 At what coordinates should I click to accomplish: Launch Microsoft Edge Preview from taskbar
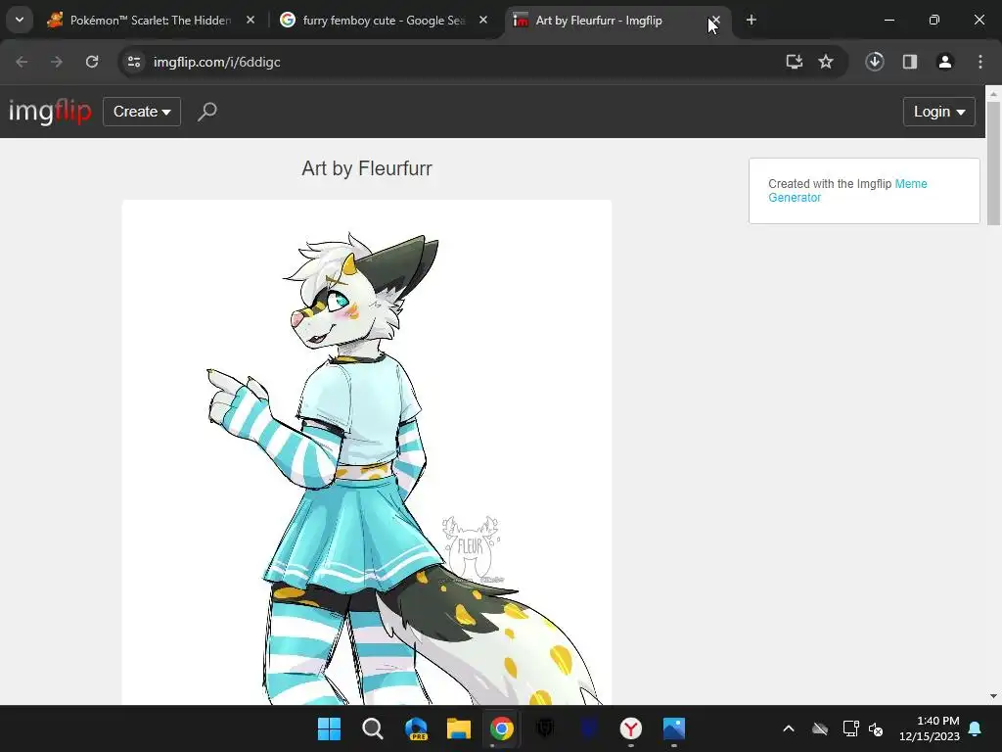[416, 728]
